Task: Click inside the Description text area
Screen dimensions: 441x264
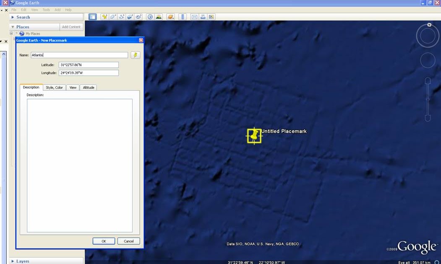Action: pyautogui.click(x=80, y=166)
